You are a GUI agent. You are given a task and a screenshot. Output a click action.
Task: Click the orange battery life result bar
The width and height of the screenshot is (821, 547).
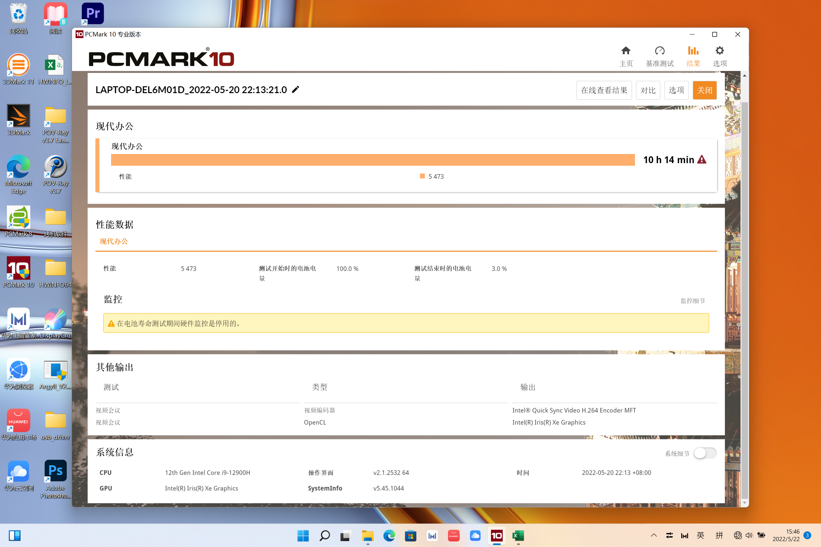[372, 160]
